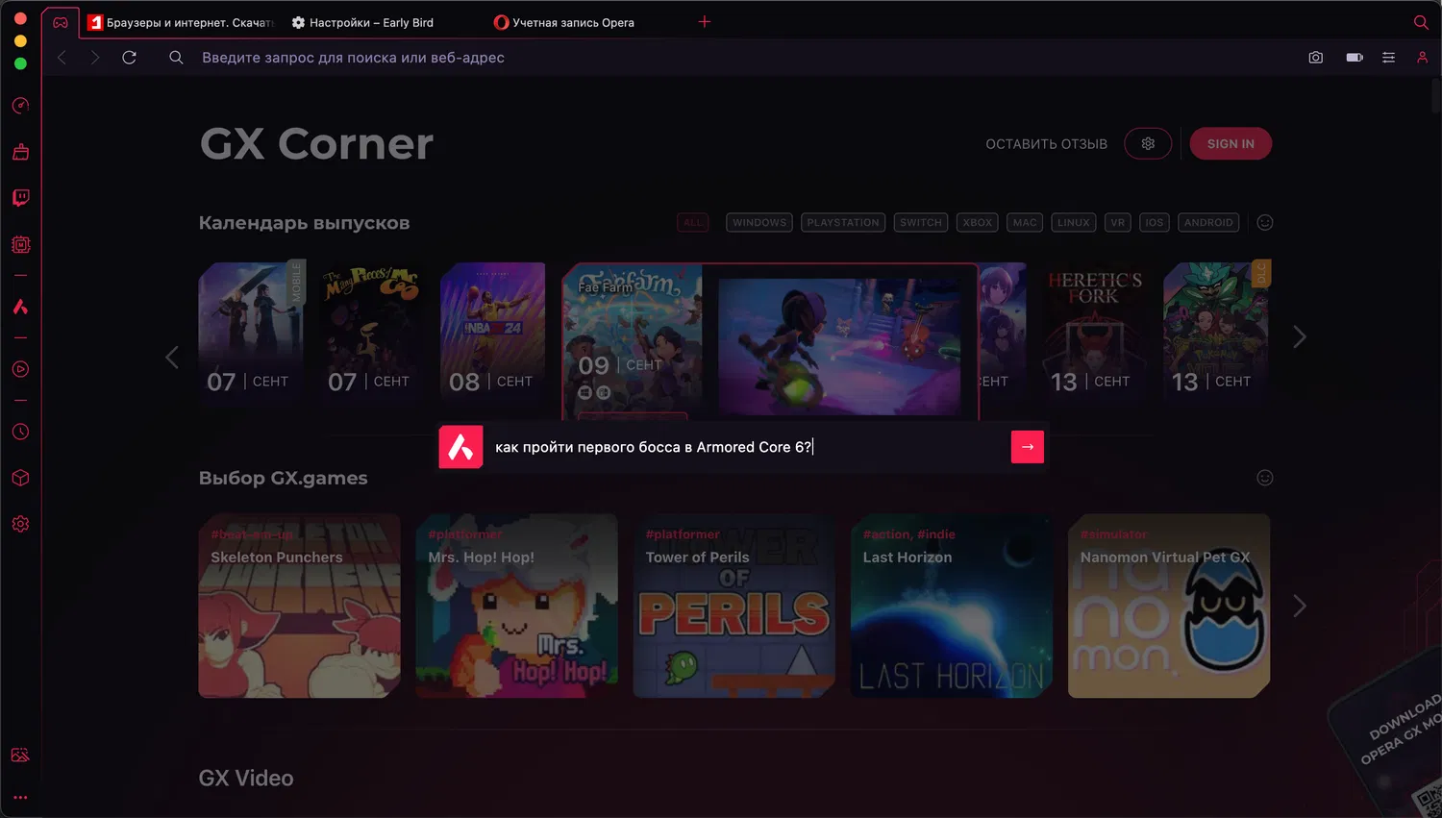Reload the current page

[x=129, y=58]
